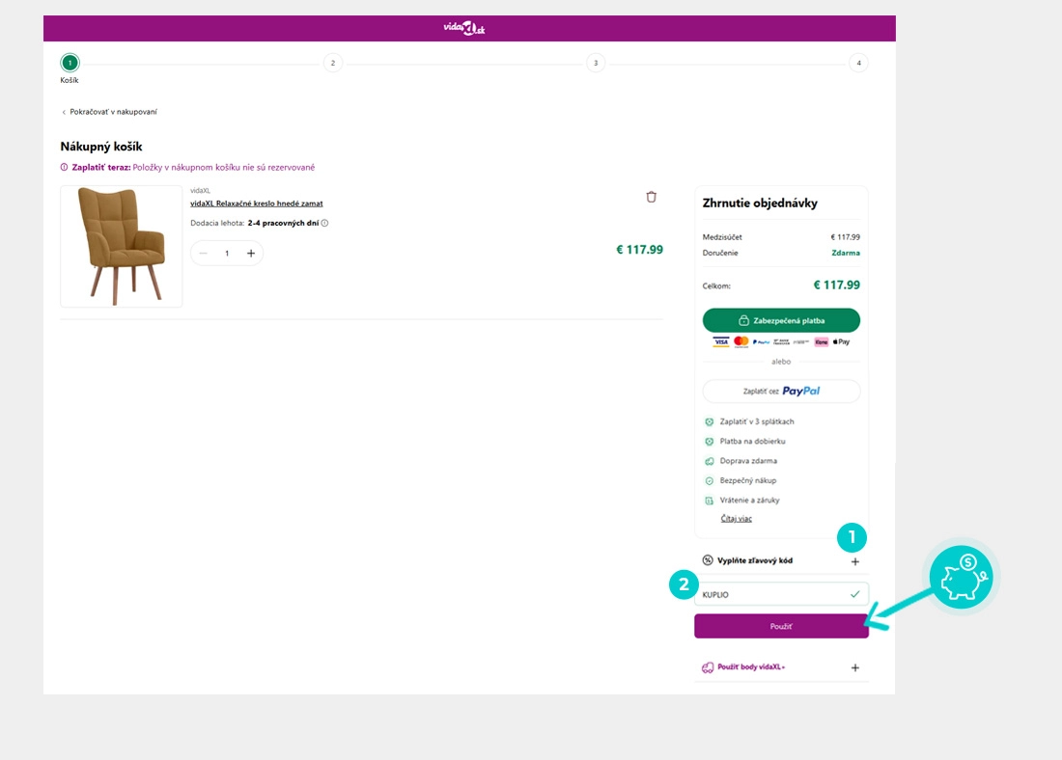Click icon beside Vrátenie a záruky
1062x760 pixels.
[x=710, y=501]
